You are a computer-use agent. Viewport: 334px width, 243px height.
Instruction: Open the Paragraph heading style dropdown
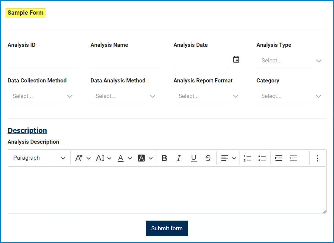(x=39, y=158)
